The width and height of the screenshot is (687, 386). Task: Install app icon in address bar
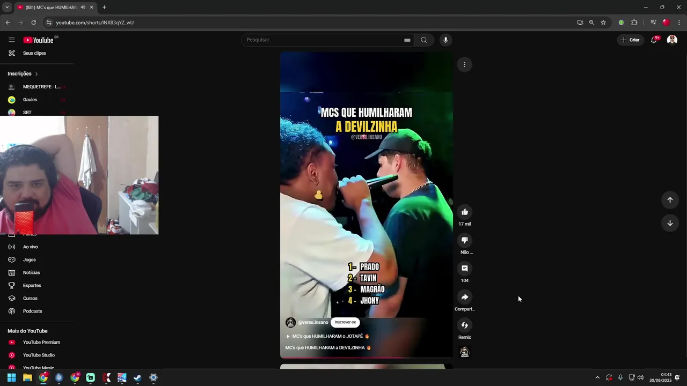coord(580,23)
